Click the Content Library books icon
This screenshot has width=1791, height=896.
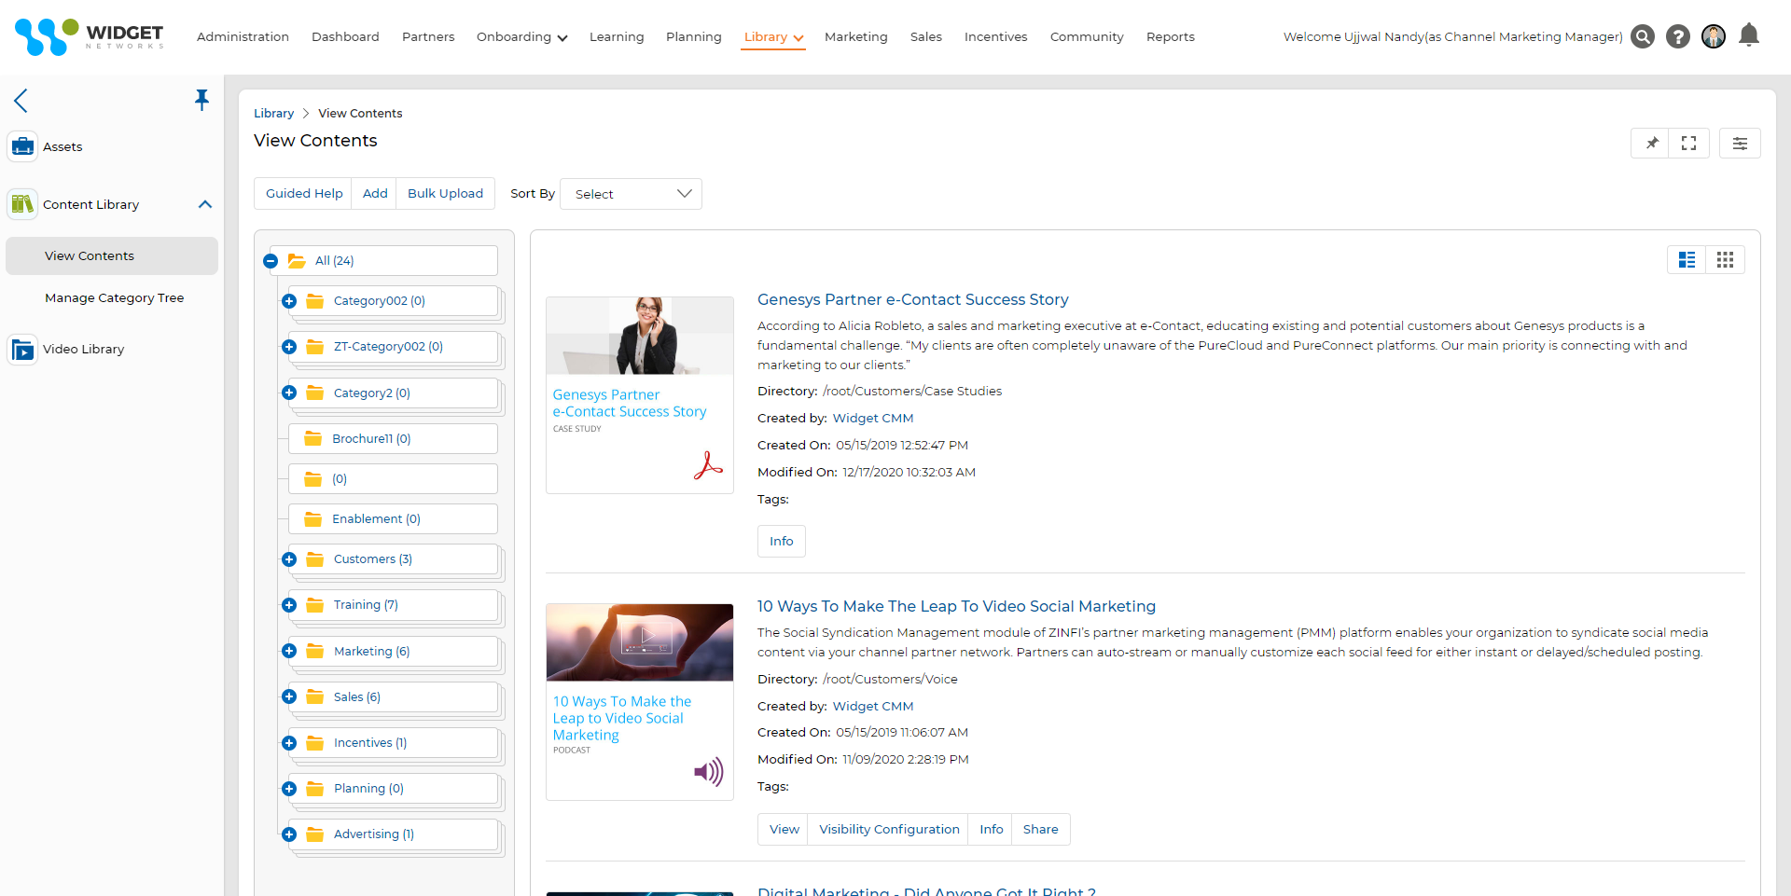(x=22, y=204)
